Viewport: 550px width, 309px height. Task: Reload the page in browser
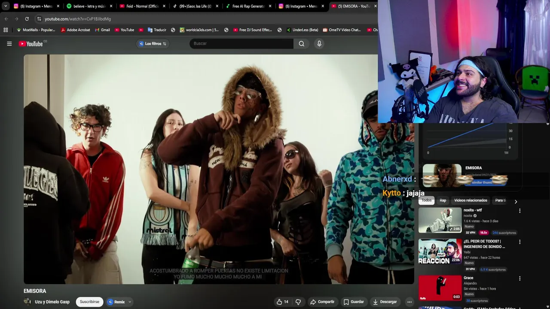[27, 19]
